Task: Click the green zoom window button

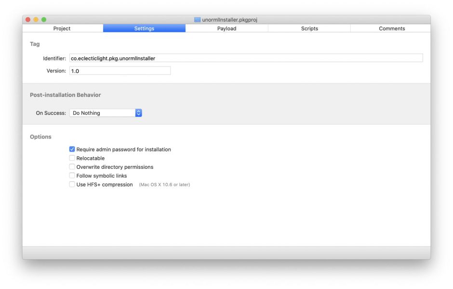Action: [44, 20]
